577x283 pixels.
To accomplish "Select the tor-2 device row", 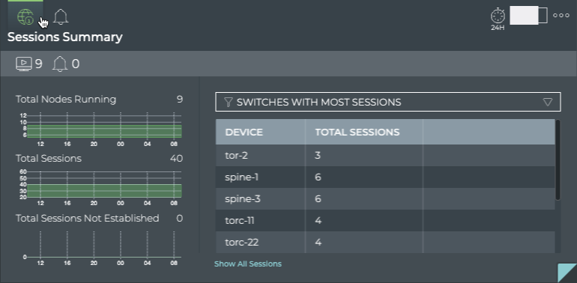I will [x=385, y=156].
